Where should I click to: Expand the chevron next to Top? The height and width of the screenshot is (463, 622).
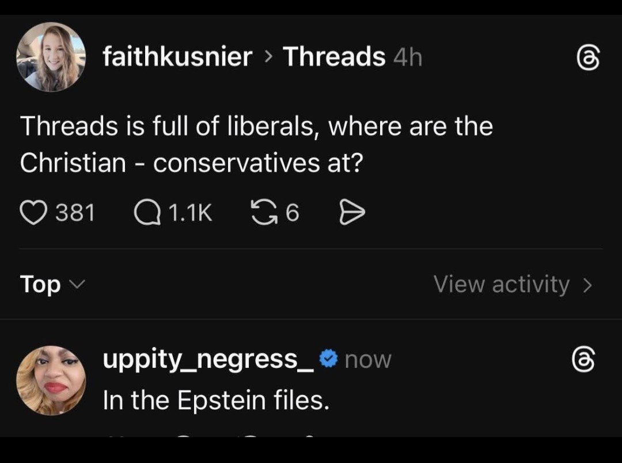[77, 284]
